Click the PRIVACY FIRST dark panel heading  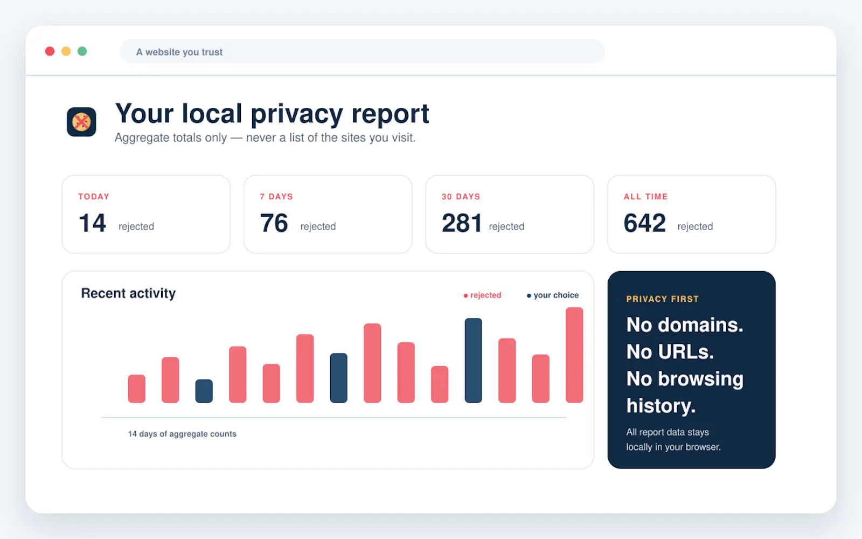[x=662, y=299]
